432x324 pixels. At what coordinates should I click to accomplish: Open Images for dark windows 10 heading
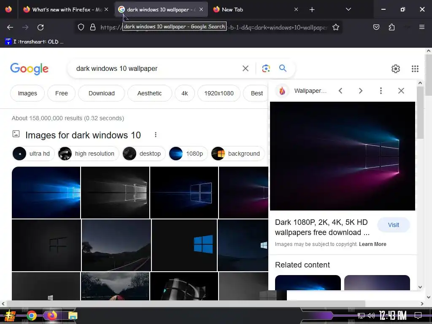[83, 135]
